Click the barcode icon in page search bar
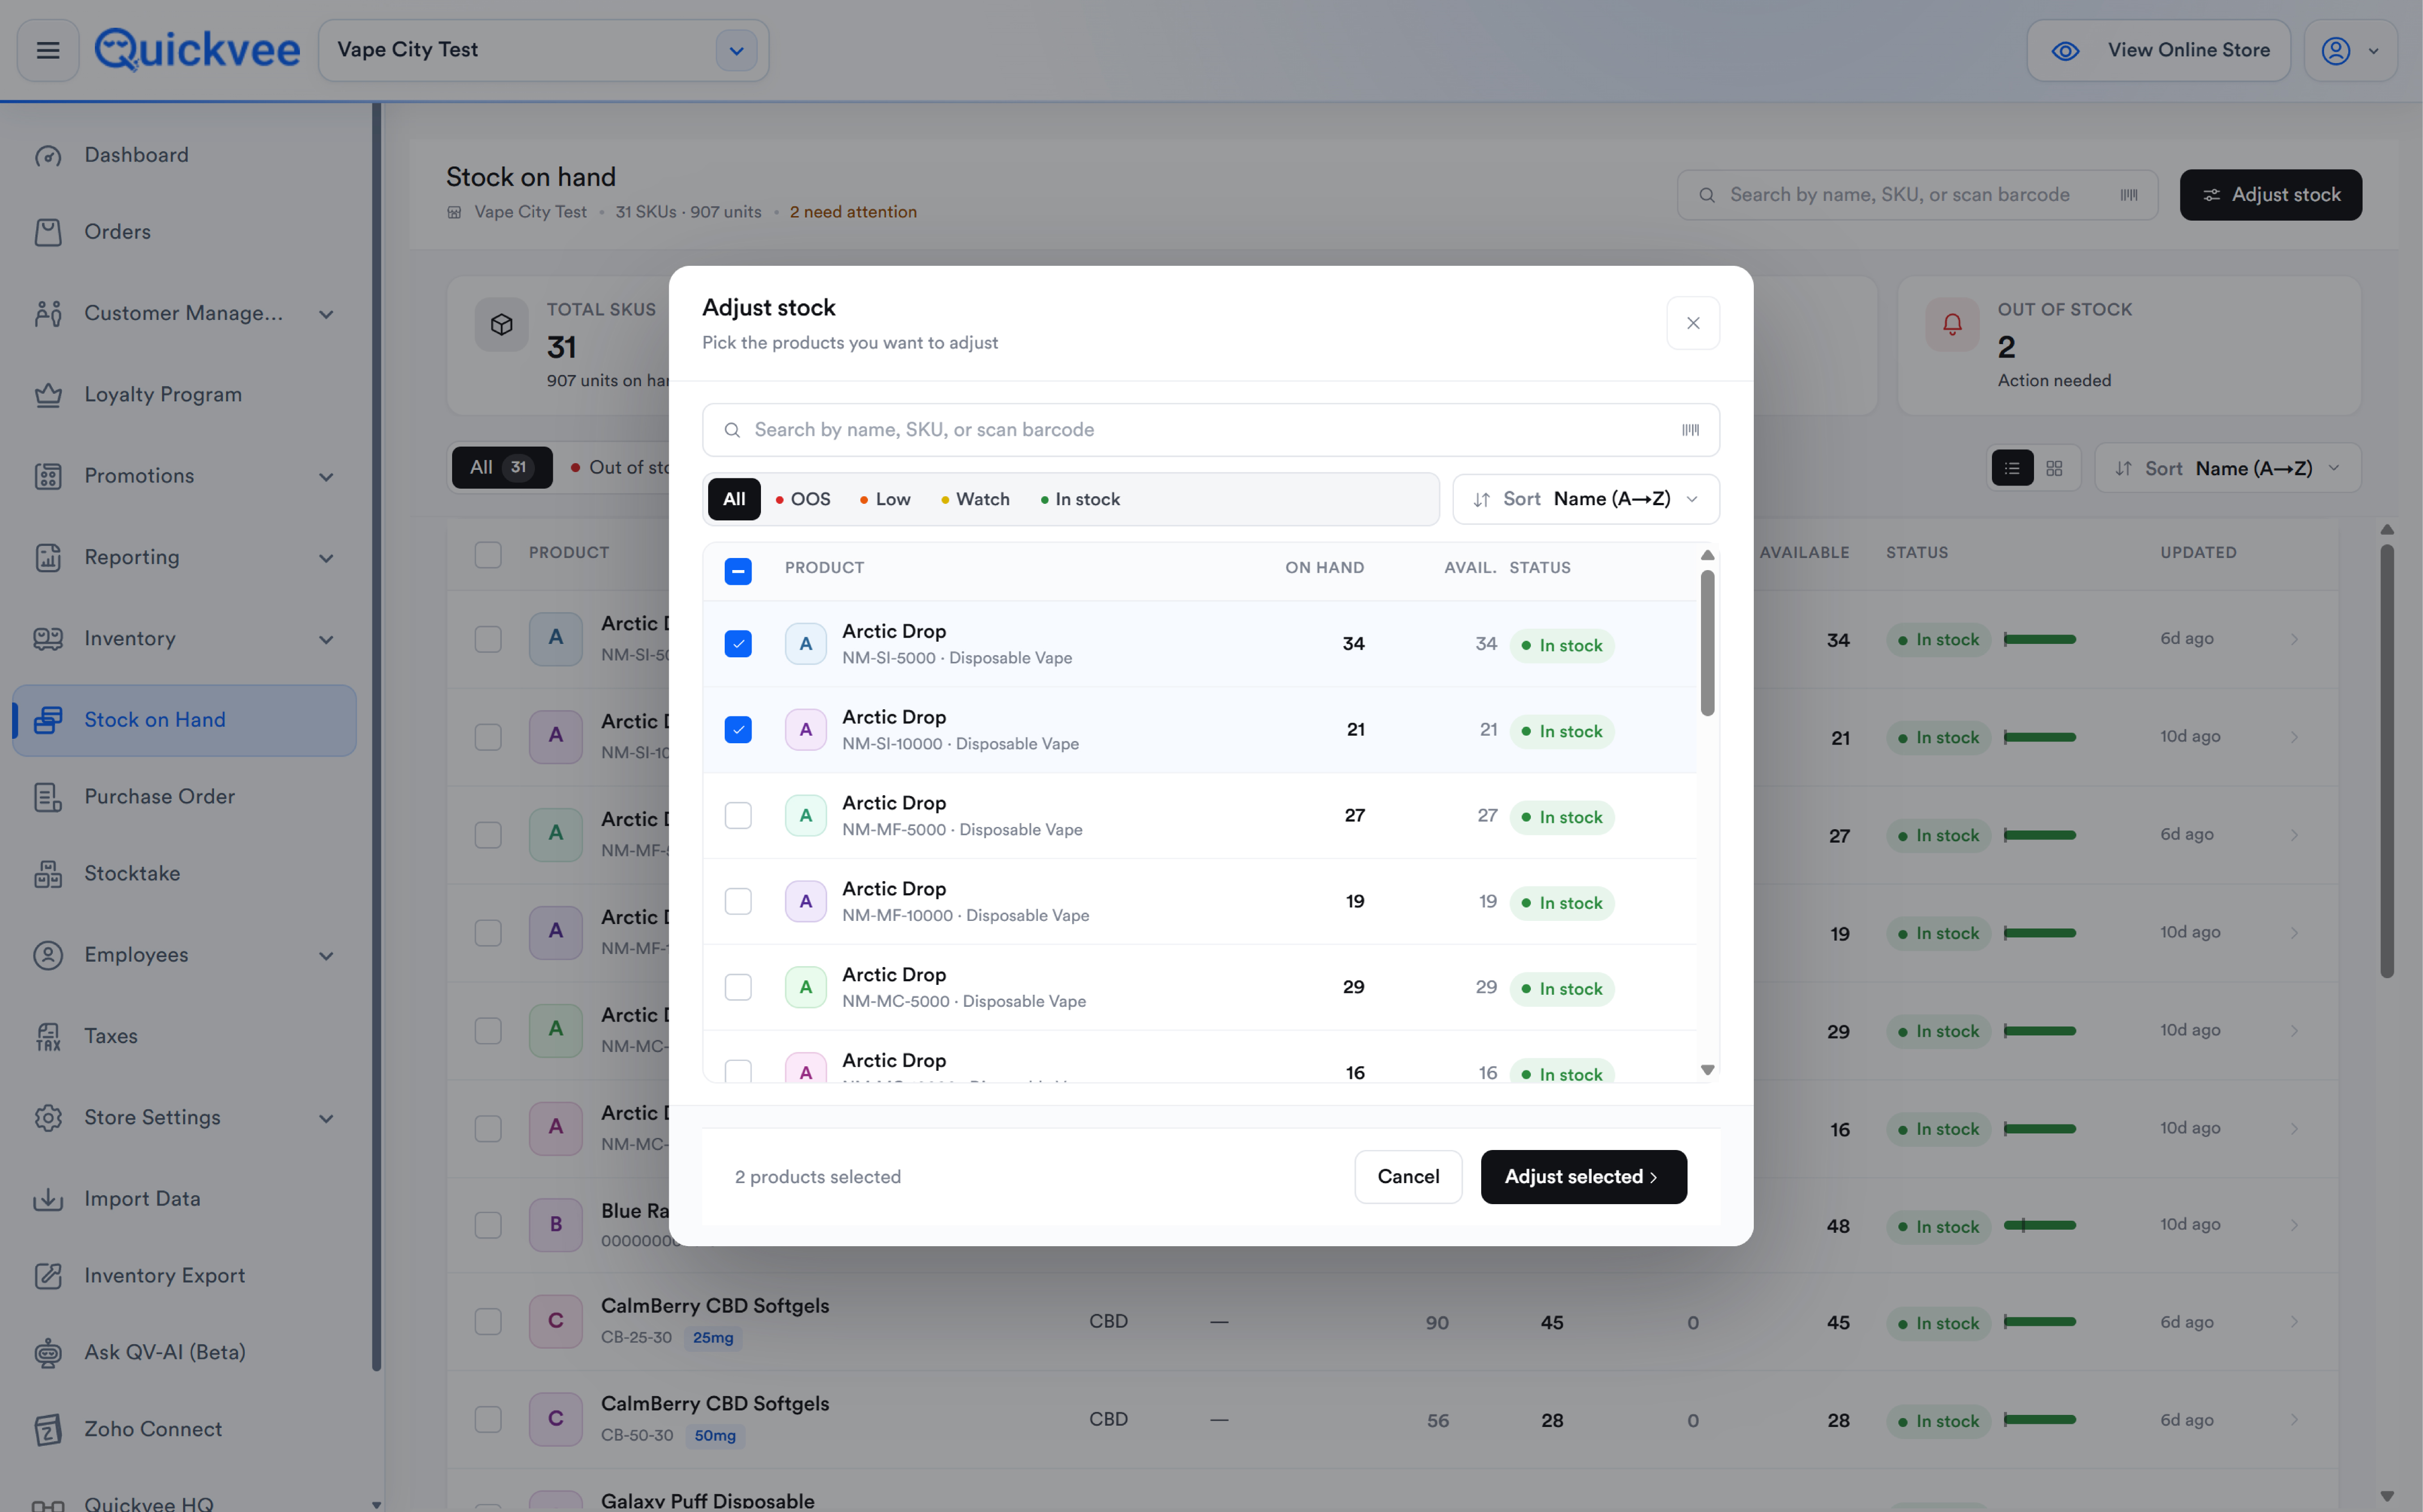This screenshot has width=2423, height=1512. 2129,195
